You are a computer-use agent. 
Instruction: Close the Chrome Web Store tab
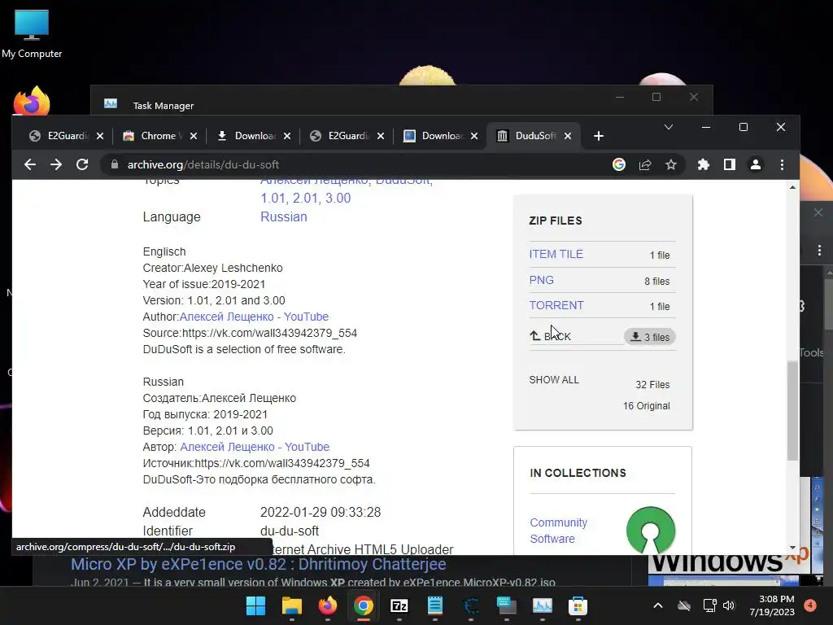pos(194,136)
